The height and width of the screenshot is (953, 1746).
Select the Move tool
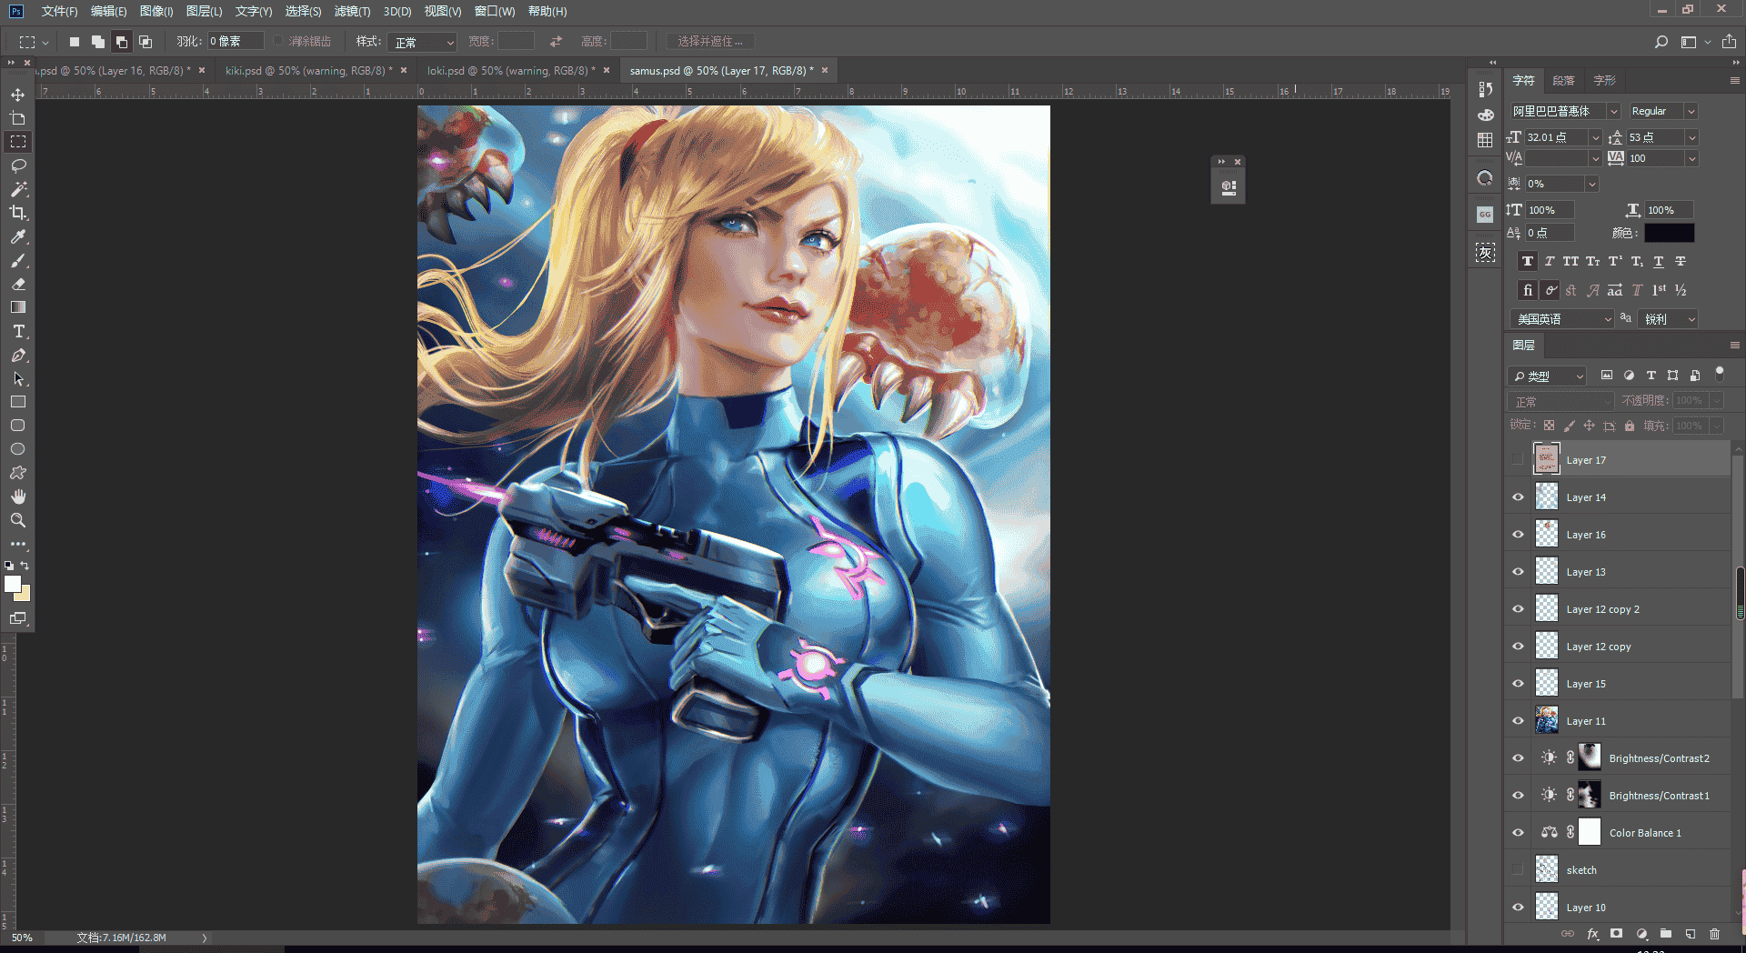pos(18,95)
